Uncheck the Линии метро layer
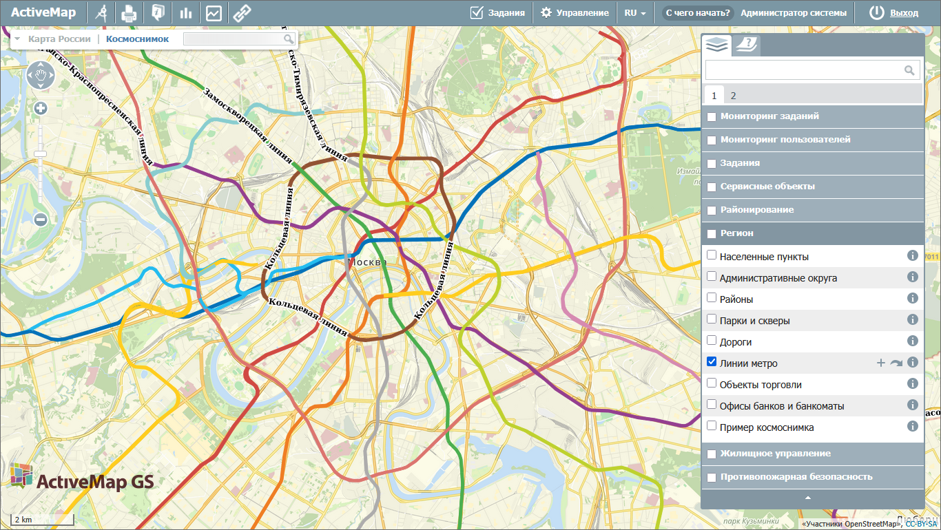 click(x=712, y=362)
